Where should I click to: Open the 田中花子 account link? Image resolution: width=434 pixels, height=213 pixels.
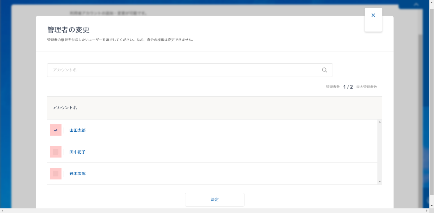click(x=77, y=152)
